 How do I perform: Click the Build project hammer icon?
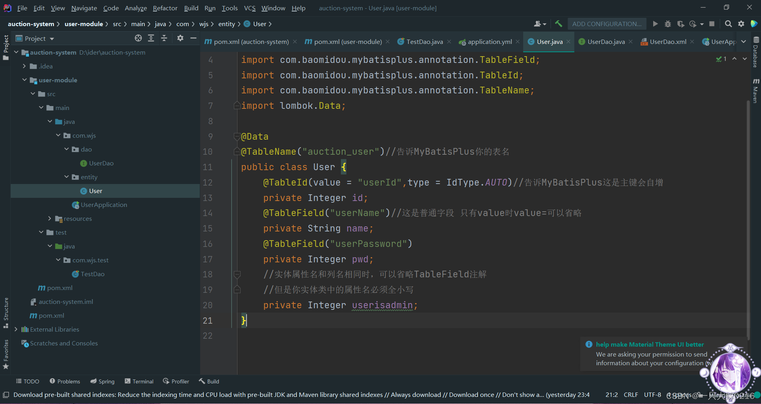click(x=558, y=24)
